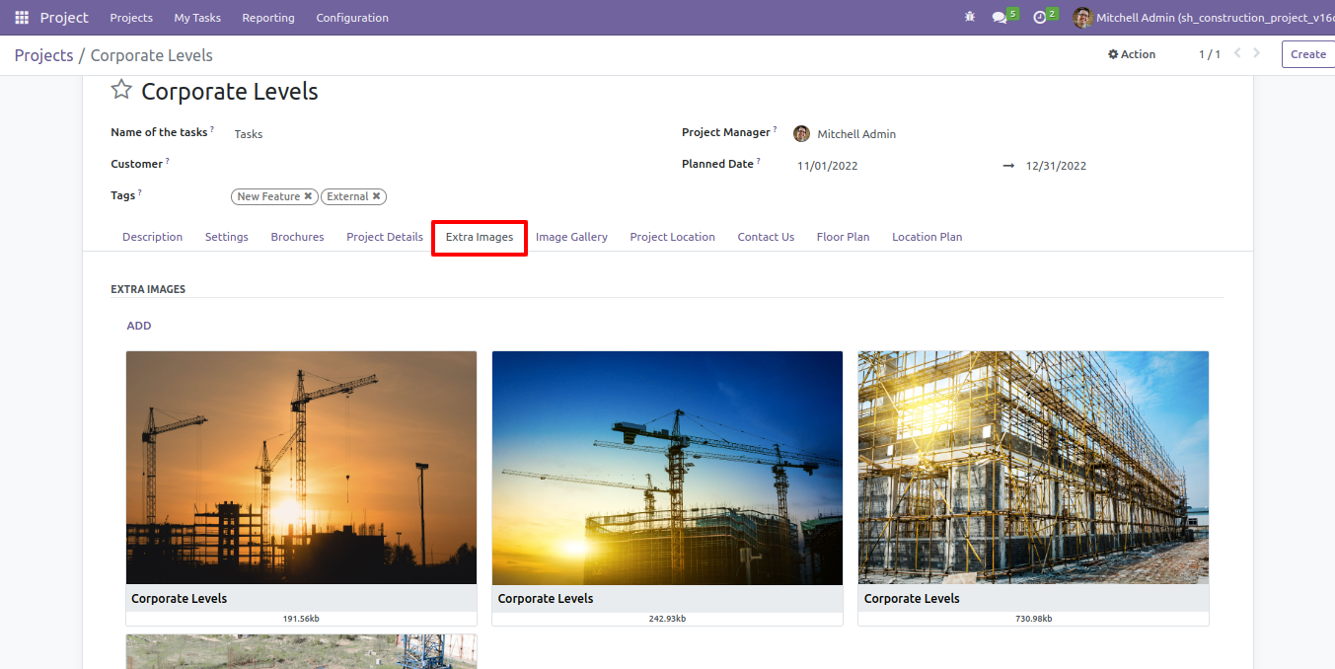The height and width of the screenshot is (669, 1335).
Task: Switch to the Project Location tab
Action: [672, 237]
